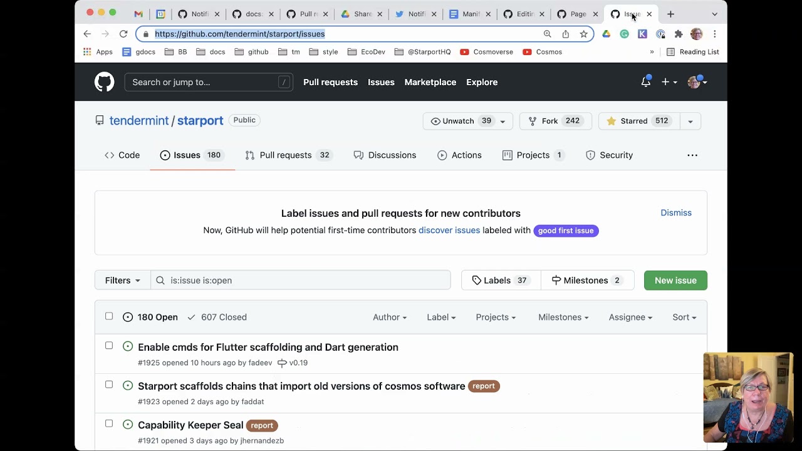The height and width of the screenshot is (451, 802).
Task: Open the Apps grid shortcut
Action: click(98, 52)
